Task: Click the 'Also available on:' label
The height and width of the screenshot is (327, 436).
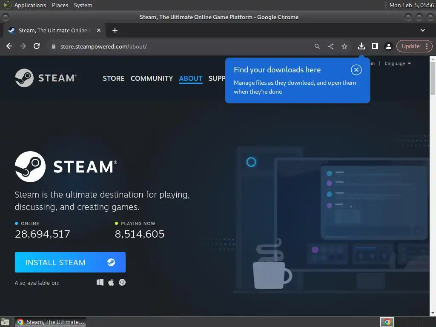Action: click(x=37, y=283)
